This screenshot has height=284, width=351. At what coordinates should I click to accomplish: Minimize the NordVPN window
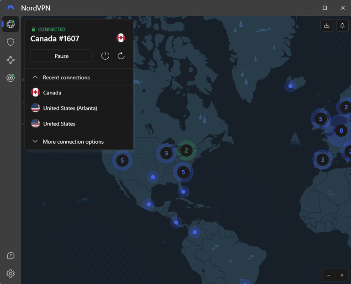307,8
